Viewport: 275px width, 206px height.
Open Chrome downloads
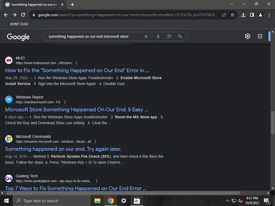243,15
